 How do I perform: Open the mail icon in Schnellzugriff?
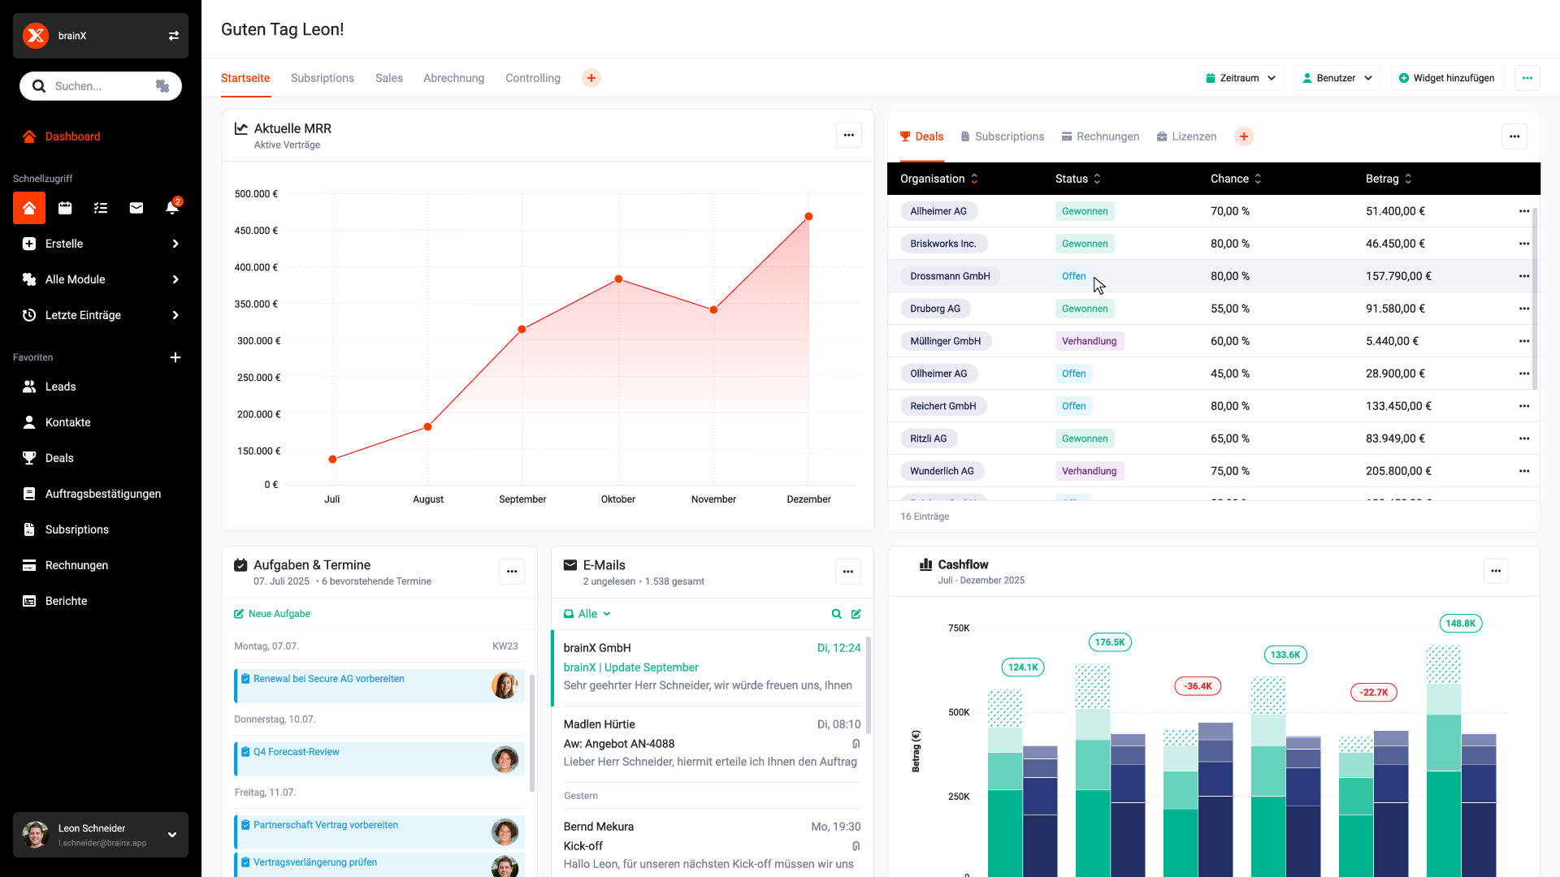pyautogui.click(x=136, y=208)
